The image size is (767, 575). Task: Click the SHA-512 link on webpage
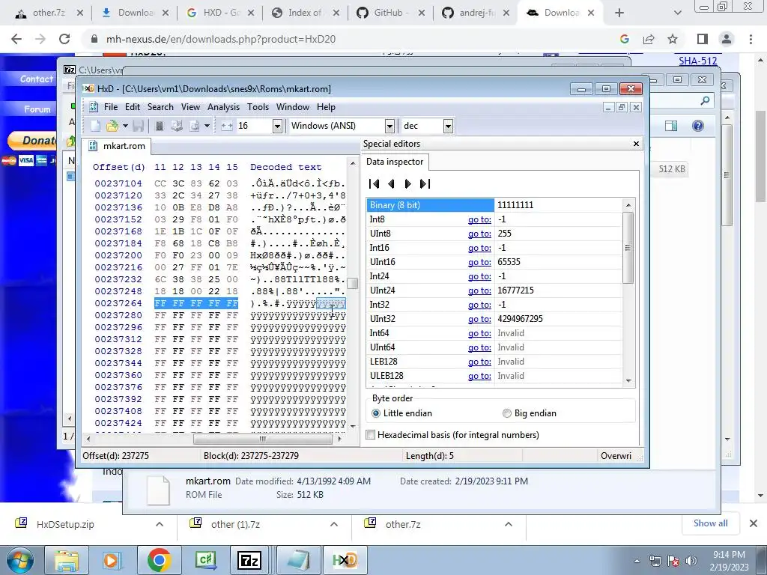click(698, 61)
